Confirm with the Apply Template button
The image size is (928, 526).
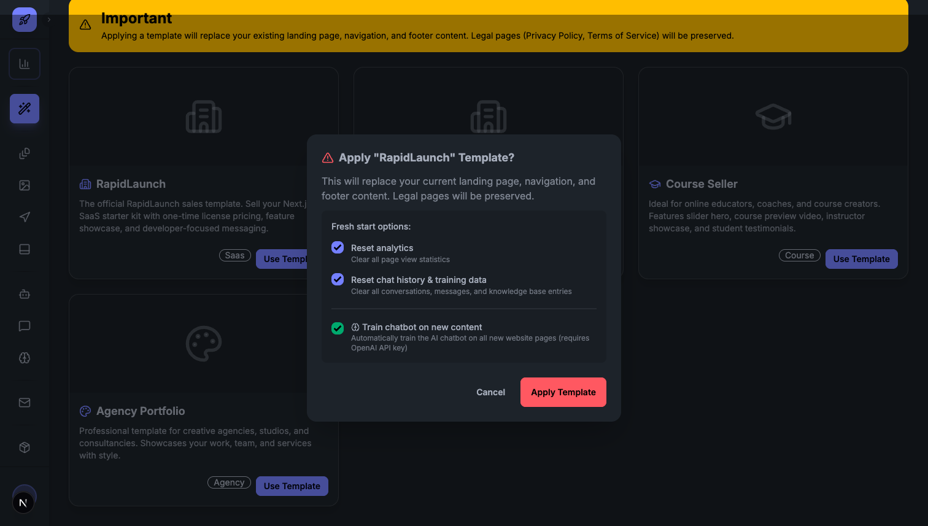coord(563,392)
